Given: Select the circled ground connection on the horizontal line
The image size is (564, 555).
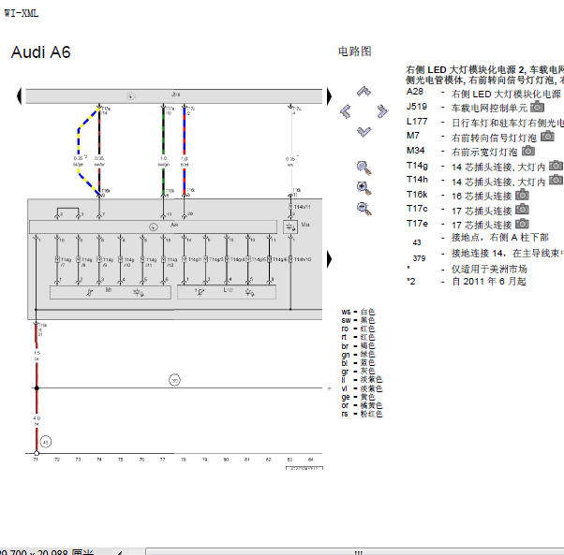Looking at the screenshot, I should (x=174, y=380).
